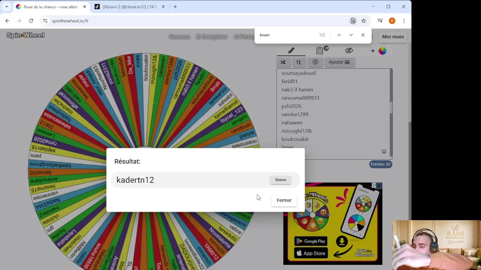The height and width of the screenshot is (270, 481).
Task: Open the Chrome three-dot menu
Action: point(404,21)
